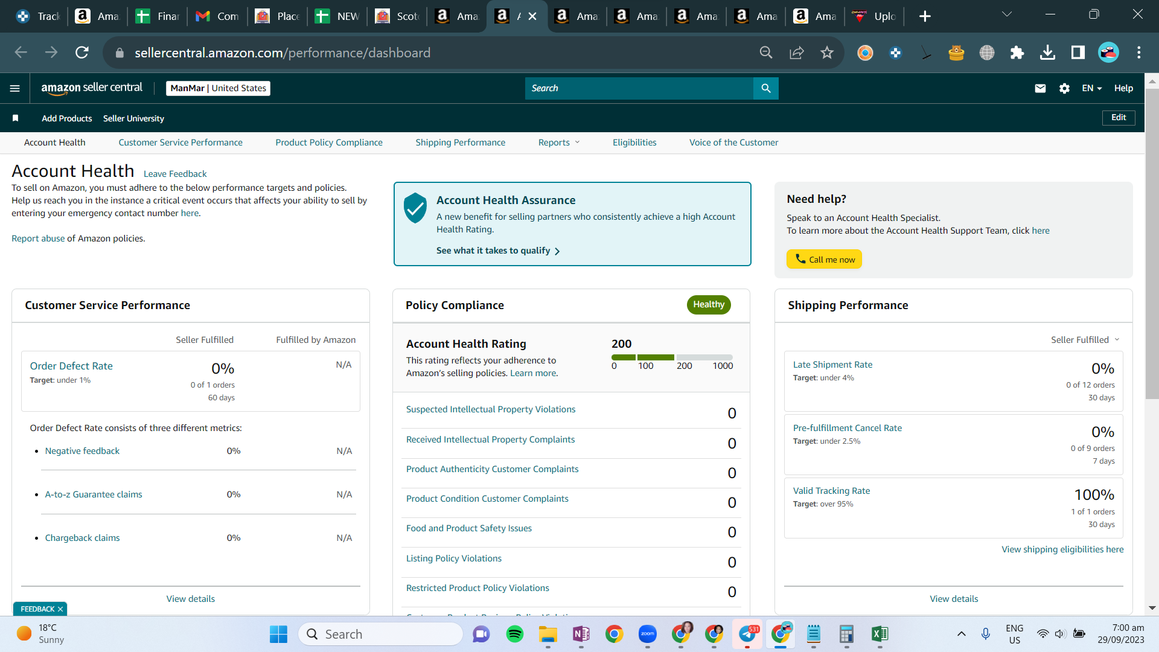Show hidden system tray icons
Image resolution: width=1159 pixels, height=652 pixels.
click(962, 634)
